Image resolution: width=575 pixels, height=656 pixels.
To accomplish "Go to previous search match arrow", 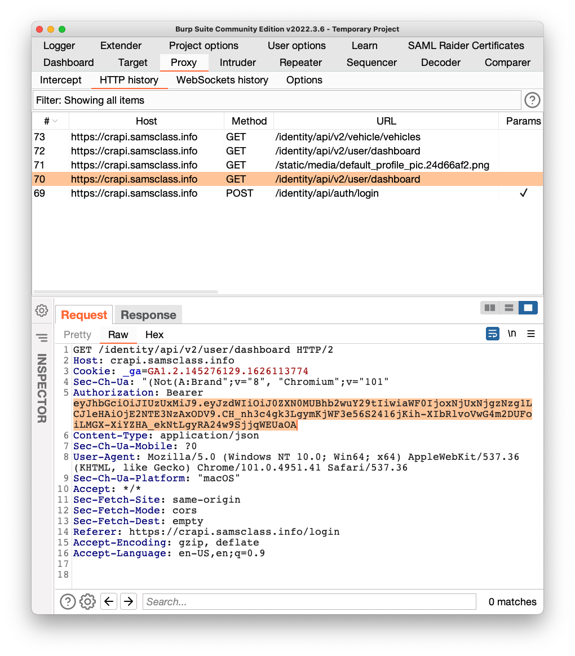I will pyautogui.click(x=109, y=601).
